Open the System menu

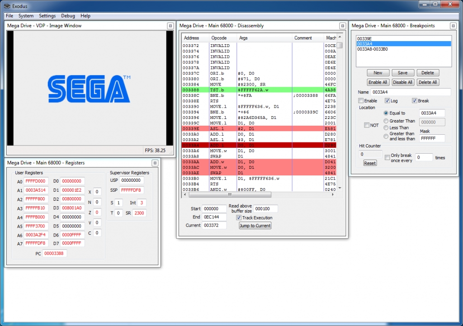point(26,16)
